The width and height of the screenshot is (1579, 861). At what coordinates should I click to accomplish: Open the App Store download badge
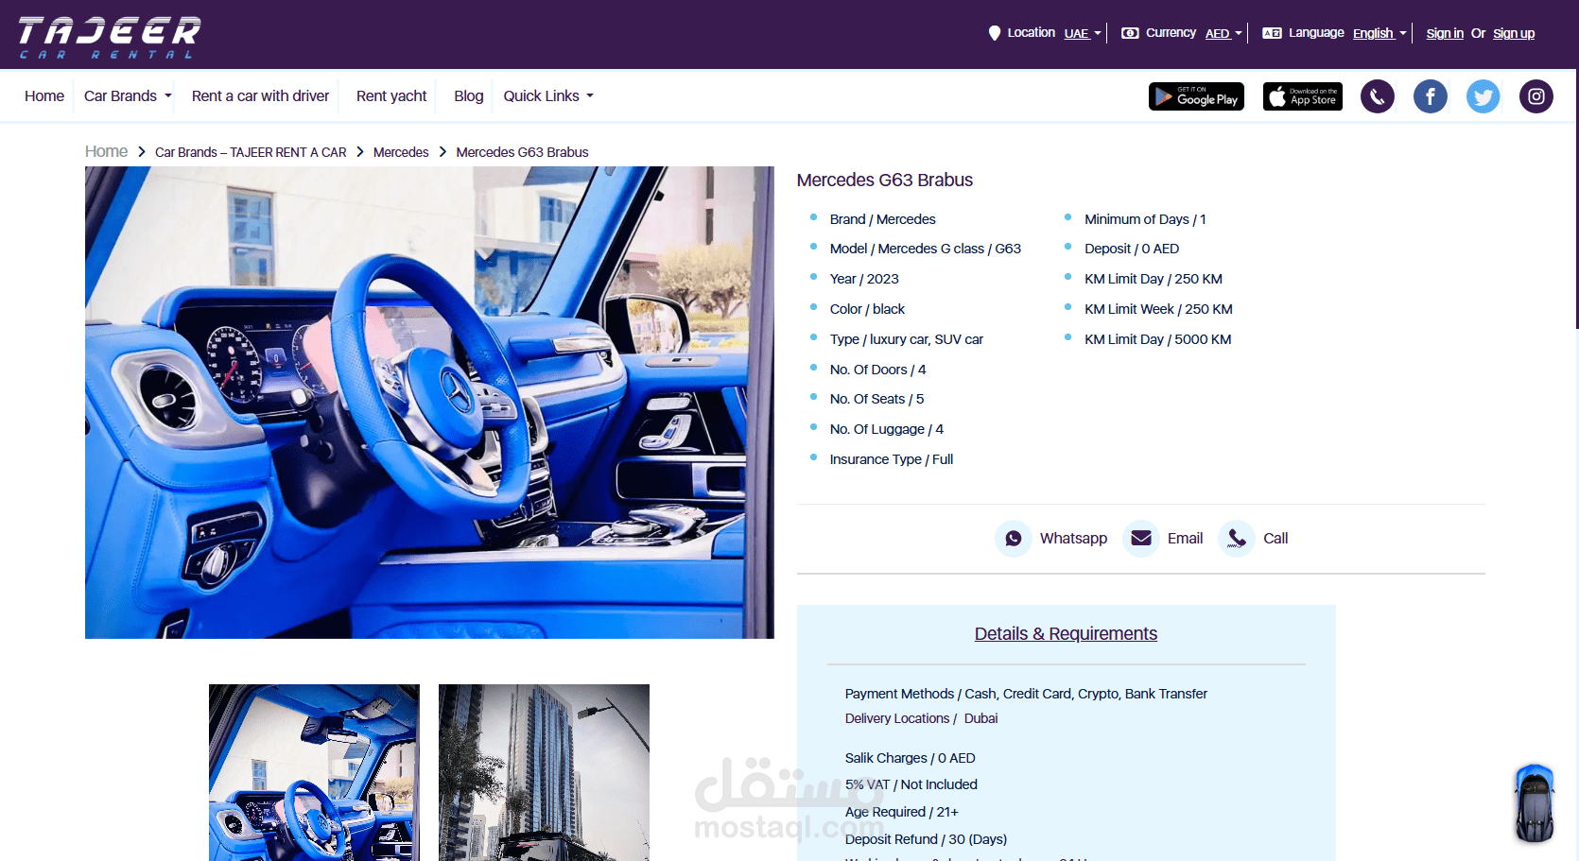pyautogui.click(x=1303, y=96)
